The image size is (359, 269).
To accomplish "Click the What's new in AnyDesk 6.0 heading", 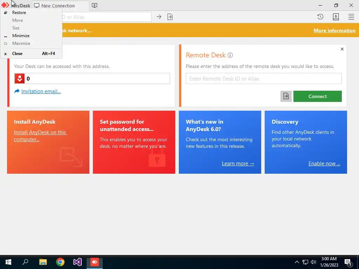I will pos(204,125).
